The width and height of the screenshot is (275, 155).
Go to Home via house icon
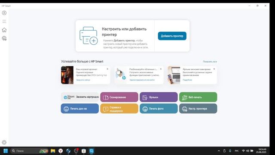pyautogui.click(x=4, y=30)
